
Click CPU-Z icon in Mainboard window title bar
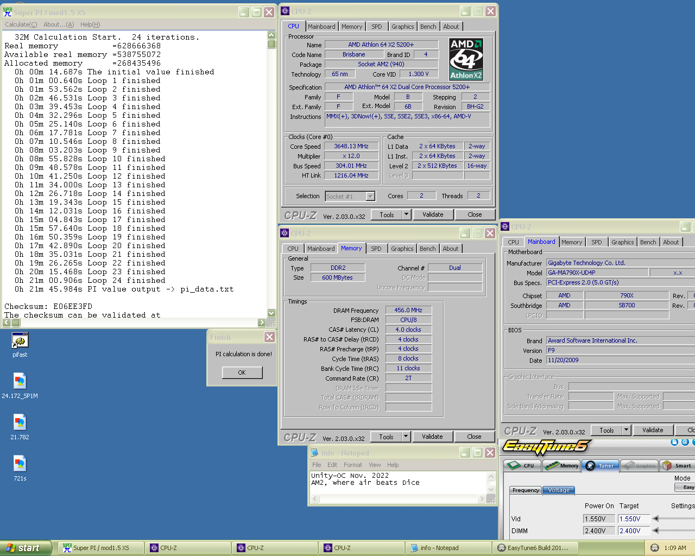(506, 226)
